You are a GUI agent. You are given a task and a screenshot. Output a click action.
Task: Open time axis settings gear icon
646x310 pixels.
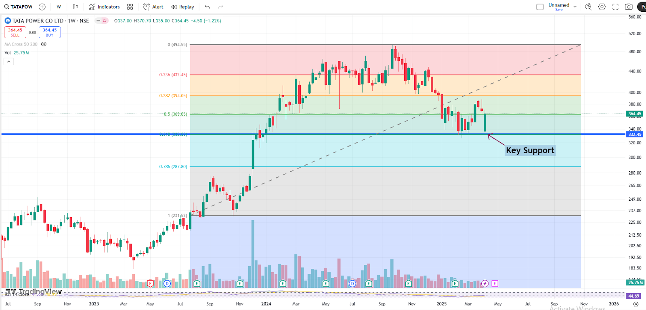point(636,304)
